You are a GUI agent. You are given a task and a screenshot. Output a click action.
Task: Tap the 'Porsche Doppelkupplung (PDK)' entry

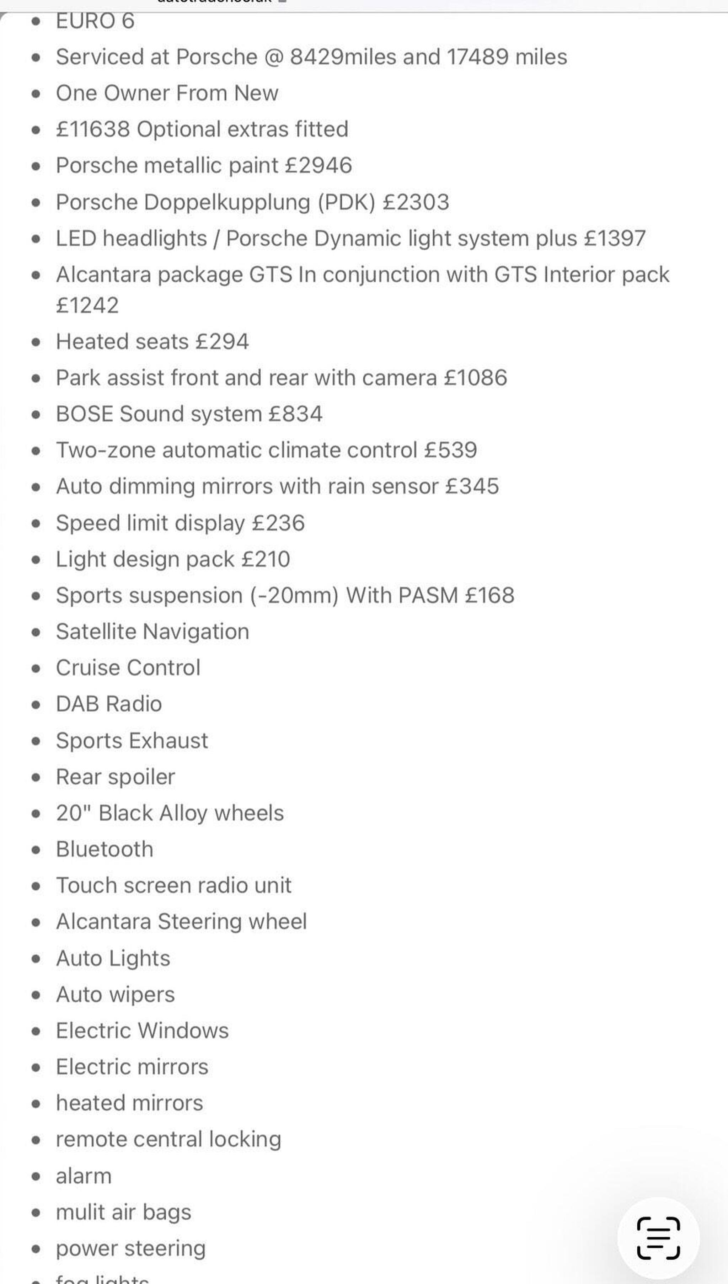point(252,202)
